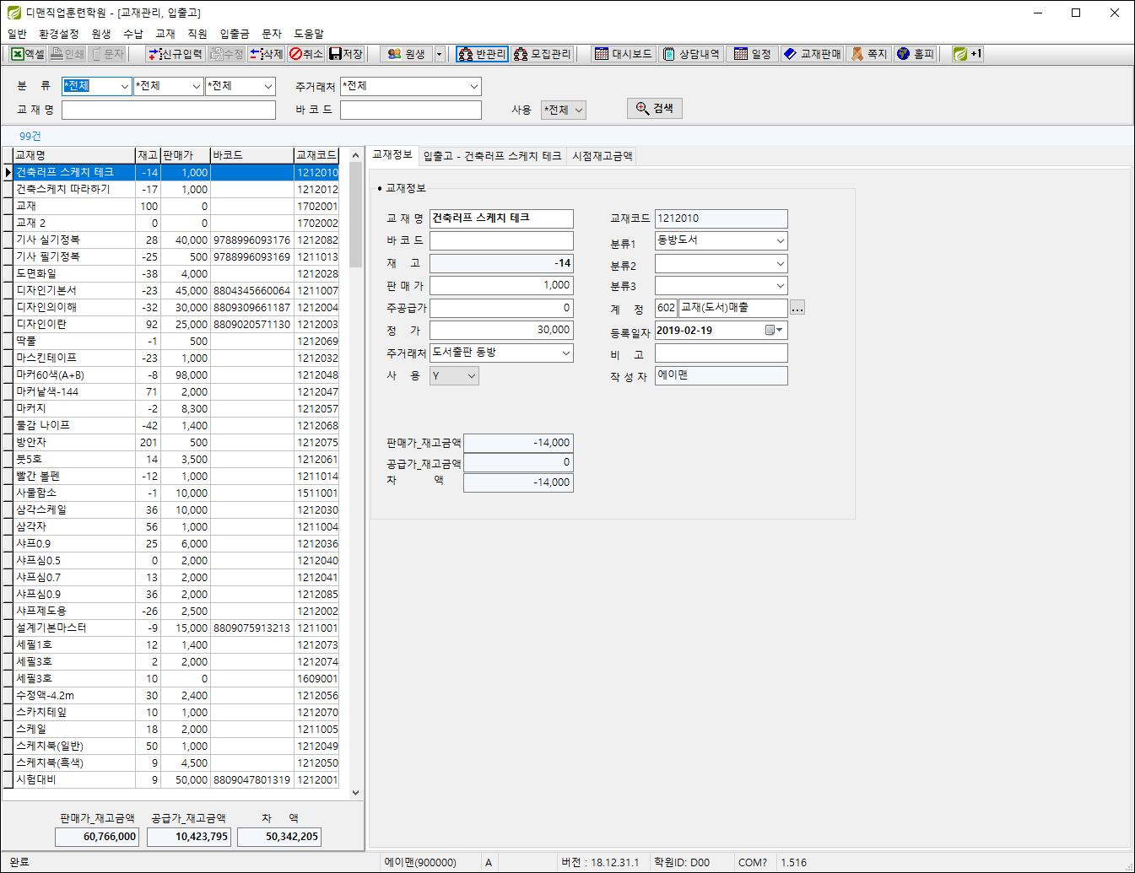
Task: Sort by the 교재명 column header
Action: click(74, 155)
